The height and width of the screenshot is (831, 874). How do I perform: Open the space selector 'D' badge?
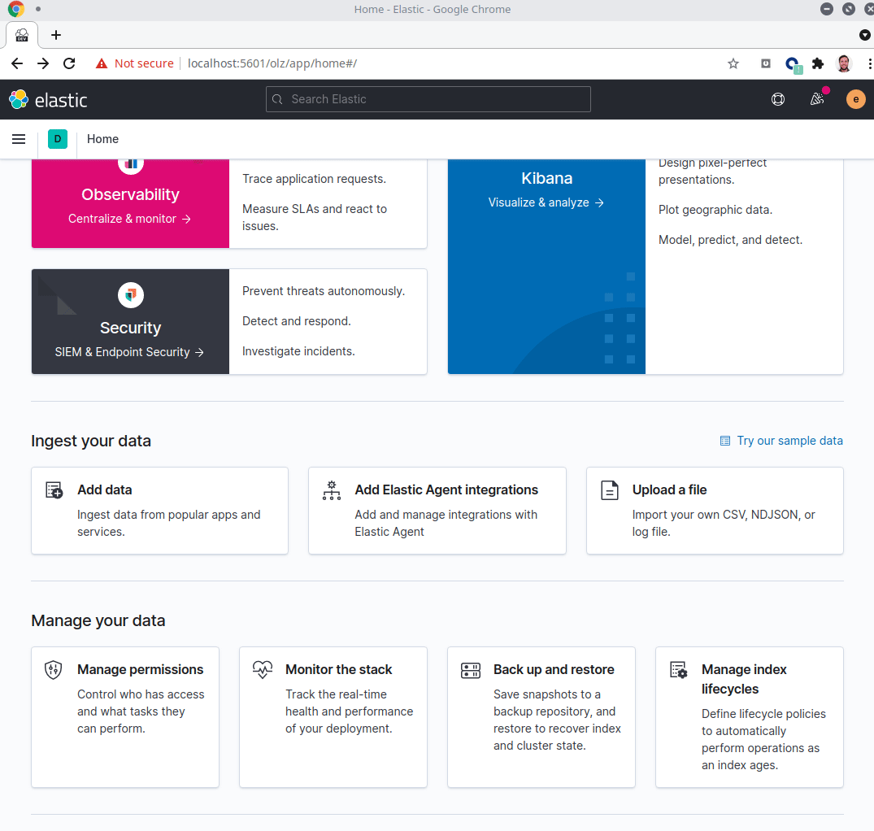58,139
